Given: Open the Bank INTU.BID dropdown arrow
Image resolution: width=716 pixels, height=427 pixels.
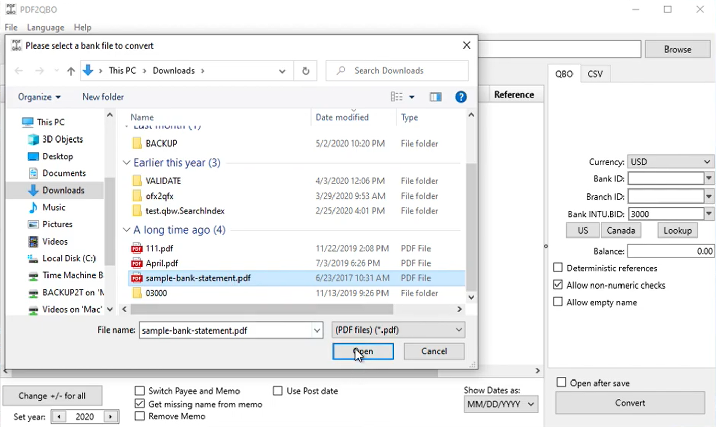Looking at the screenshot, I should pyautogui.click(x=709, y=214).
